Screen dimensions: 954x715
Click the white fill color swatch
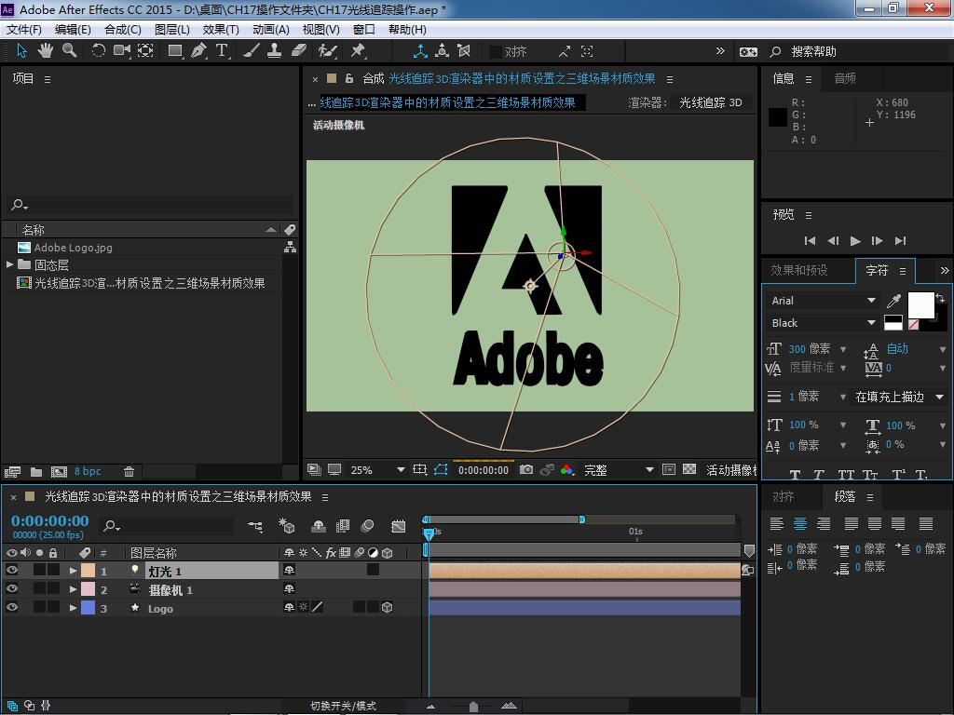(920, 304)
